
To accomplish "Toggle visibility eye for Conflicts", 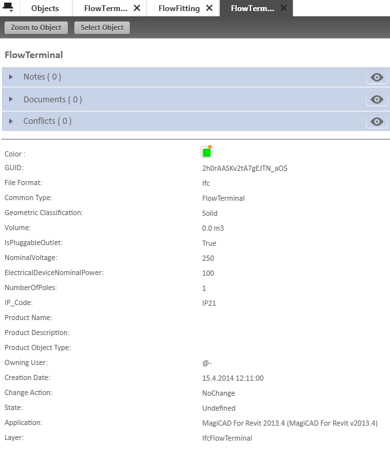I will tap(377, 122).
